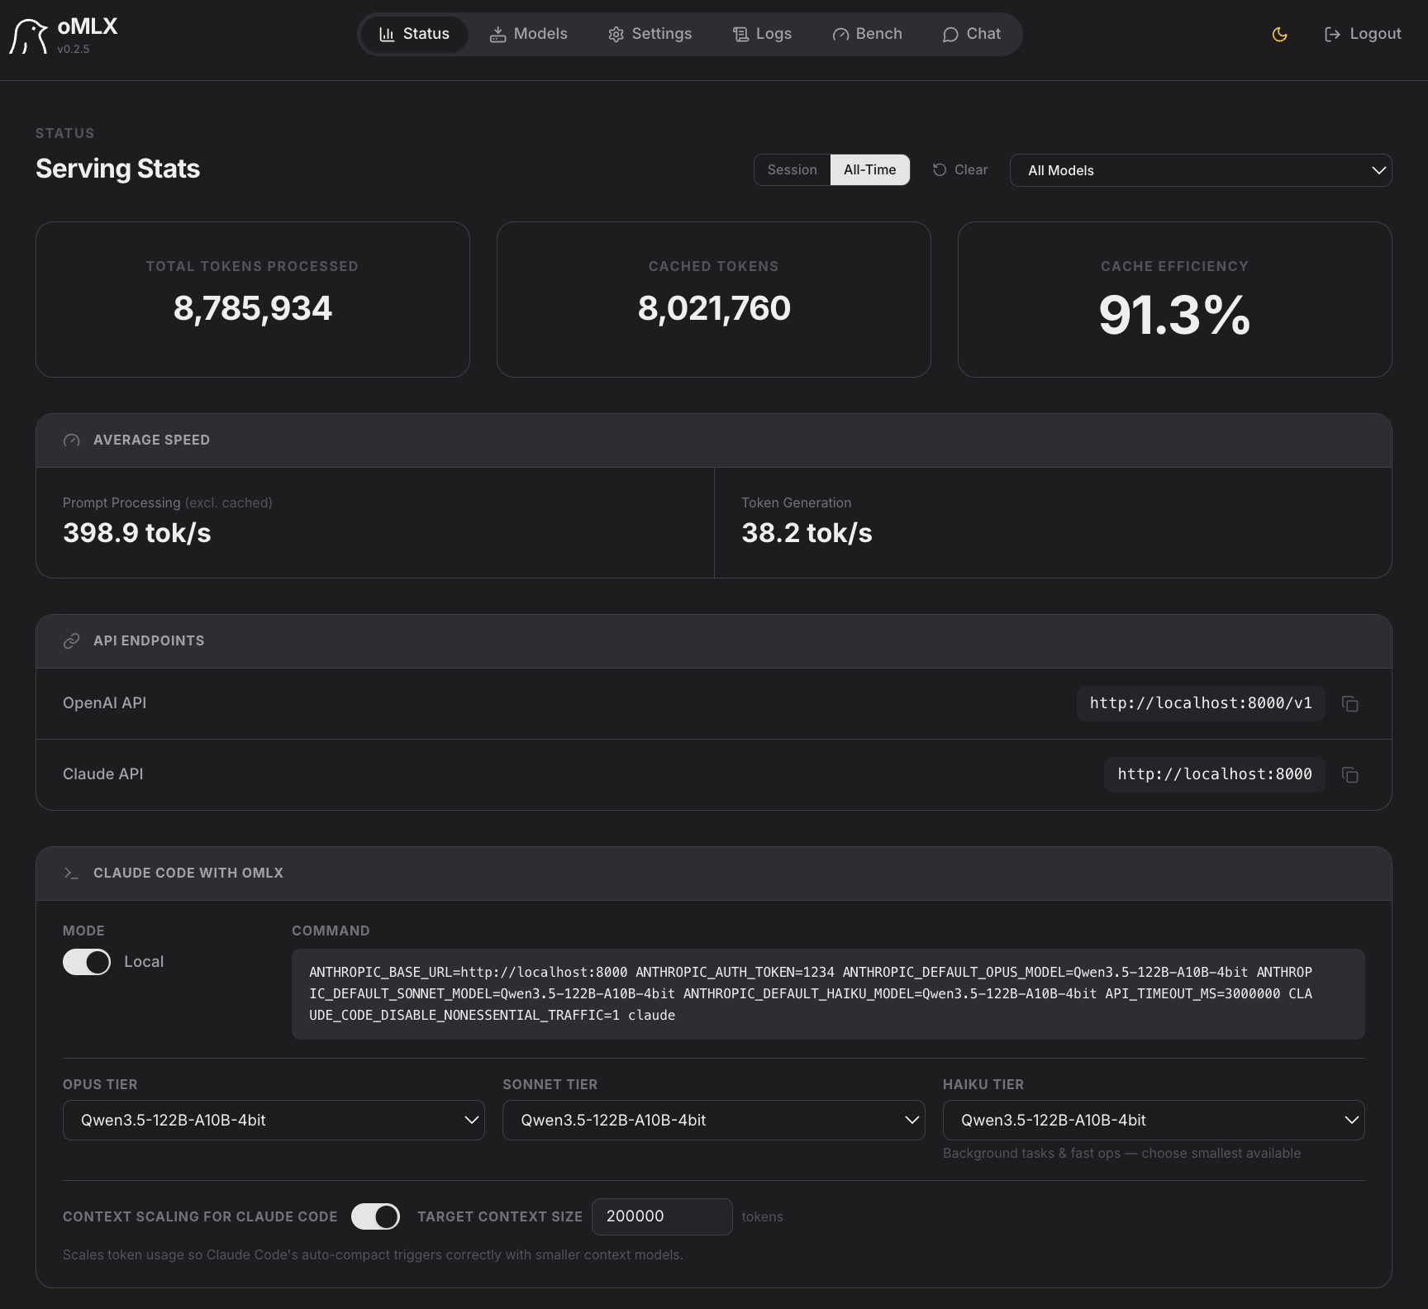
Task: Click the Bench gauge icon
Action: click(x=841, y=34)
